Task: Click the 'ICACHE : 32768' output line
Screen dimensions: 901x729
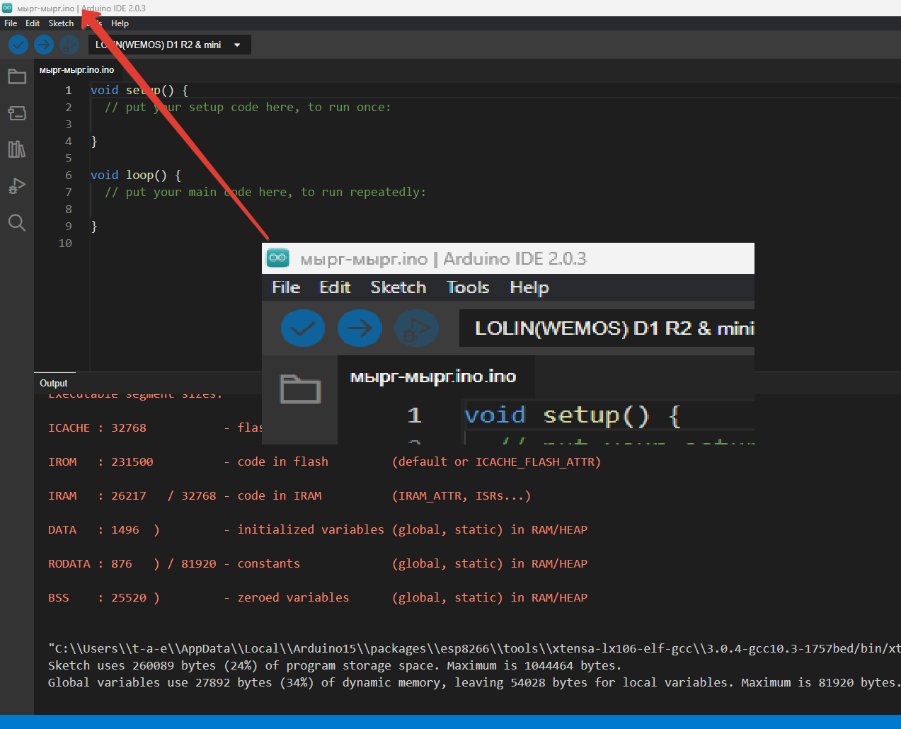Action: [x=97, y=427]
